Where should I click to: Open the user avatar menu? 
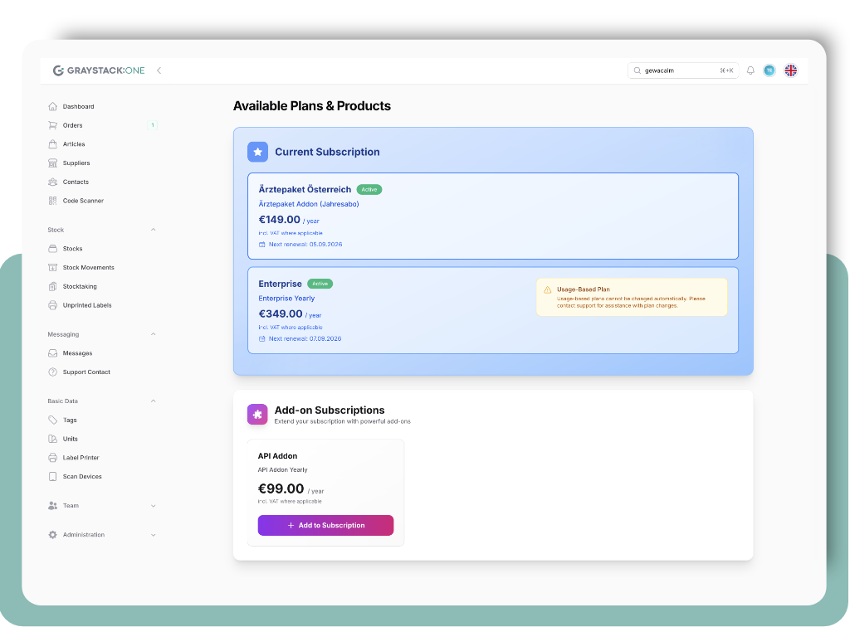click(x=769, y=70)
